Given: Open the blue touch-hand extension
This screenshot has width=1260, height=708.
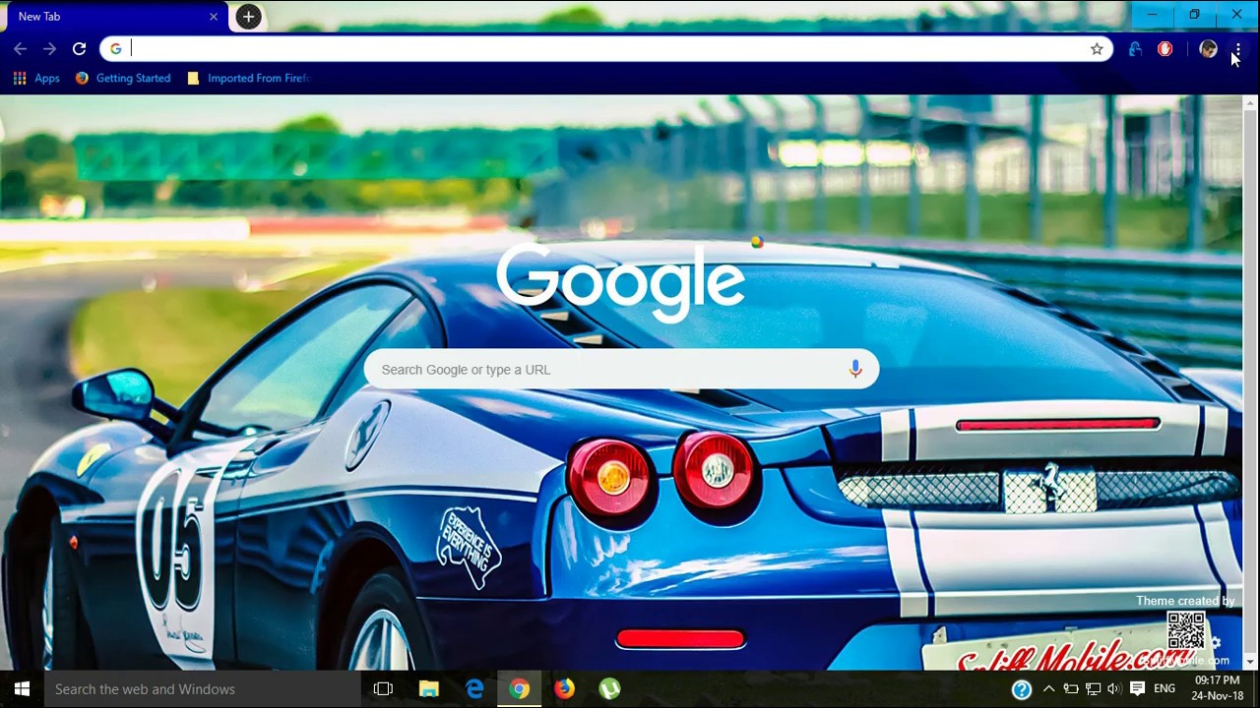Looking at the screenshot, I should 1135,49.
